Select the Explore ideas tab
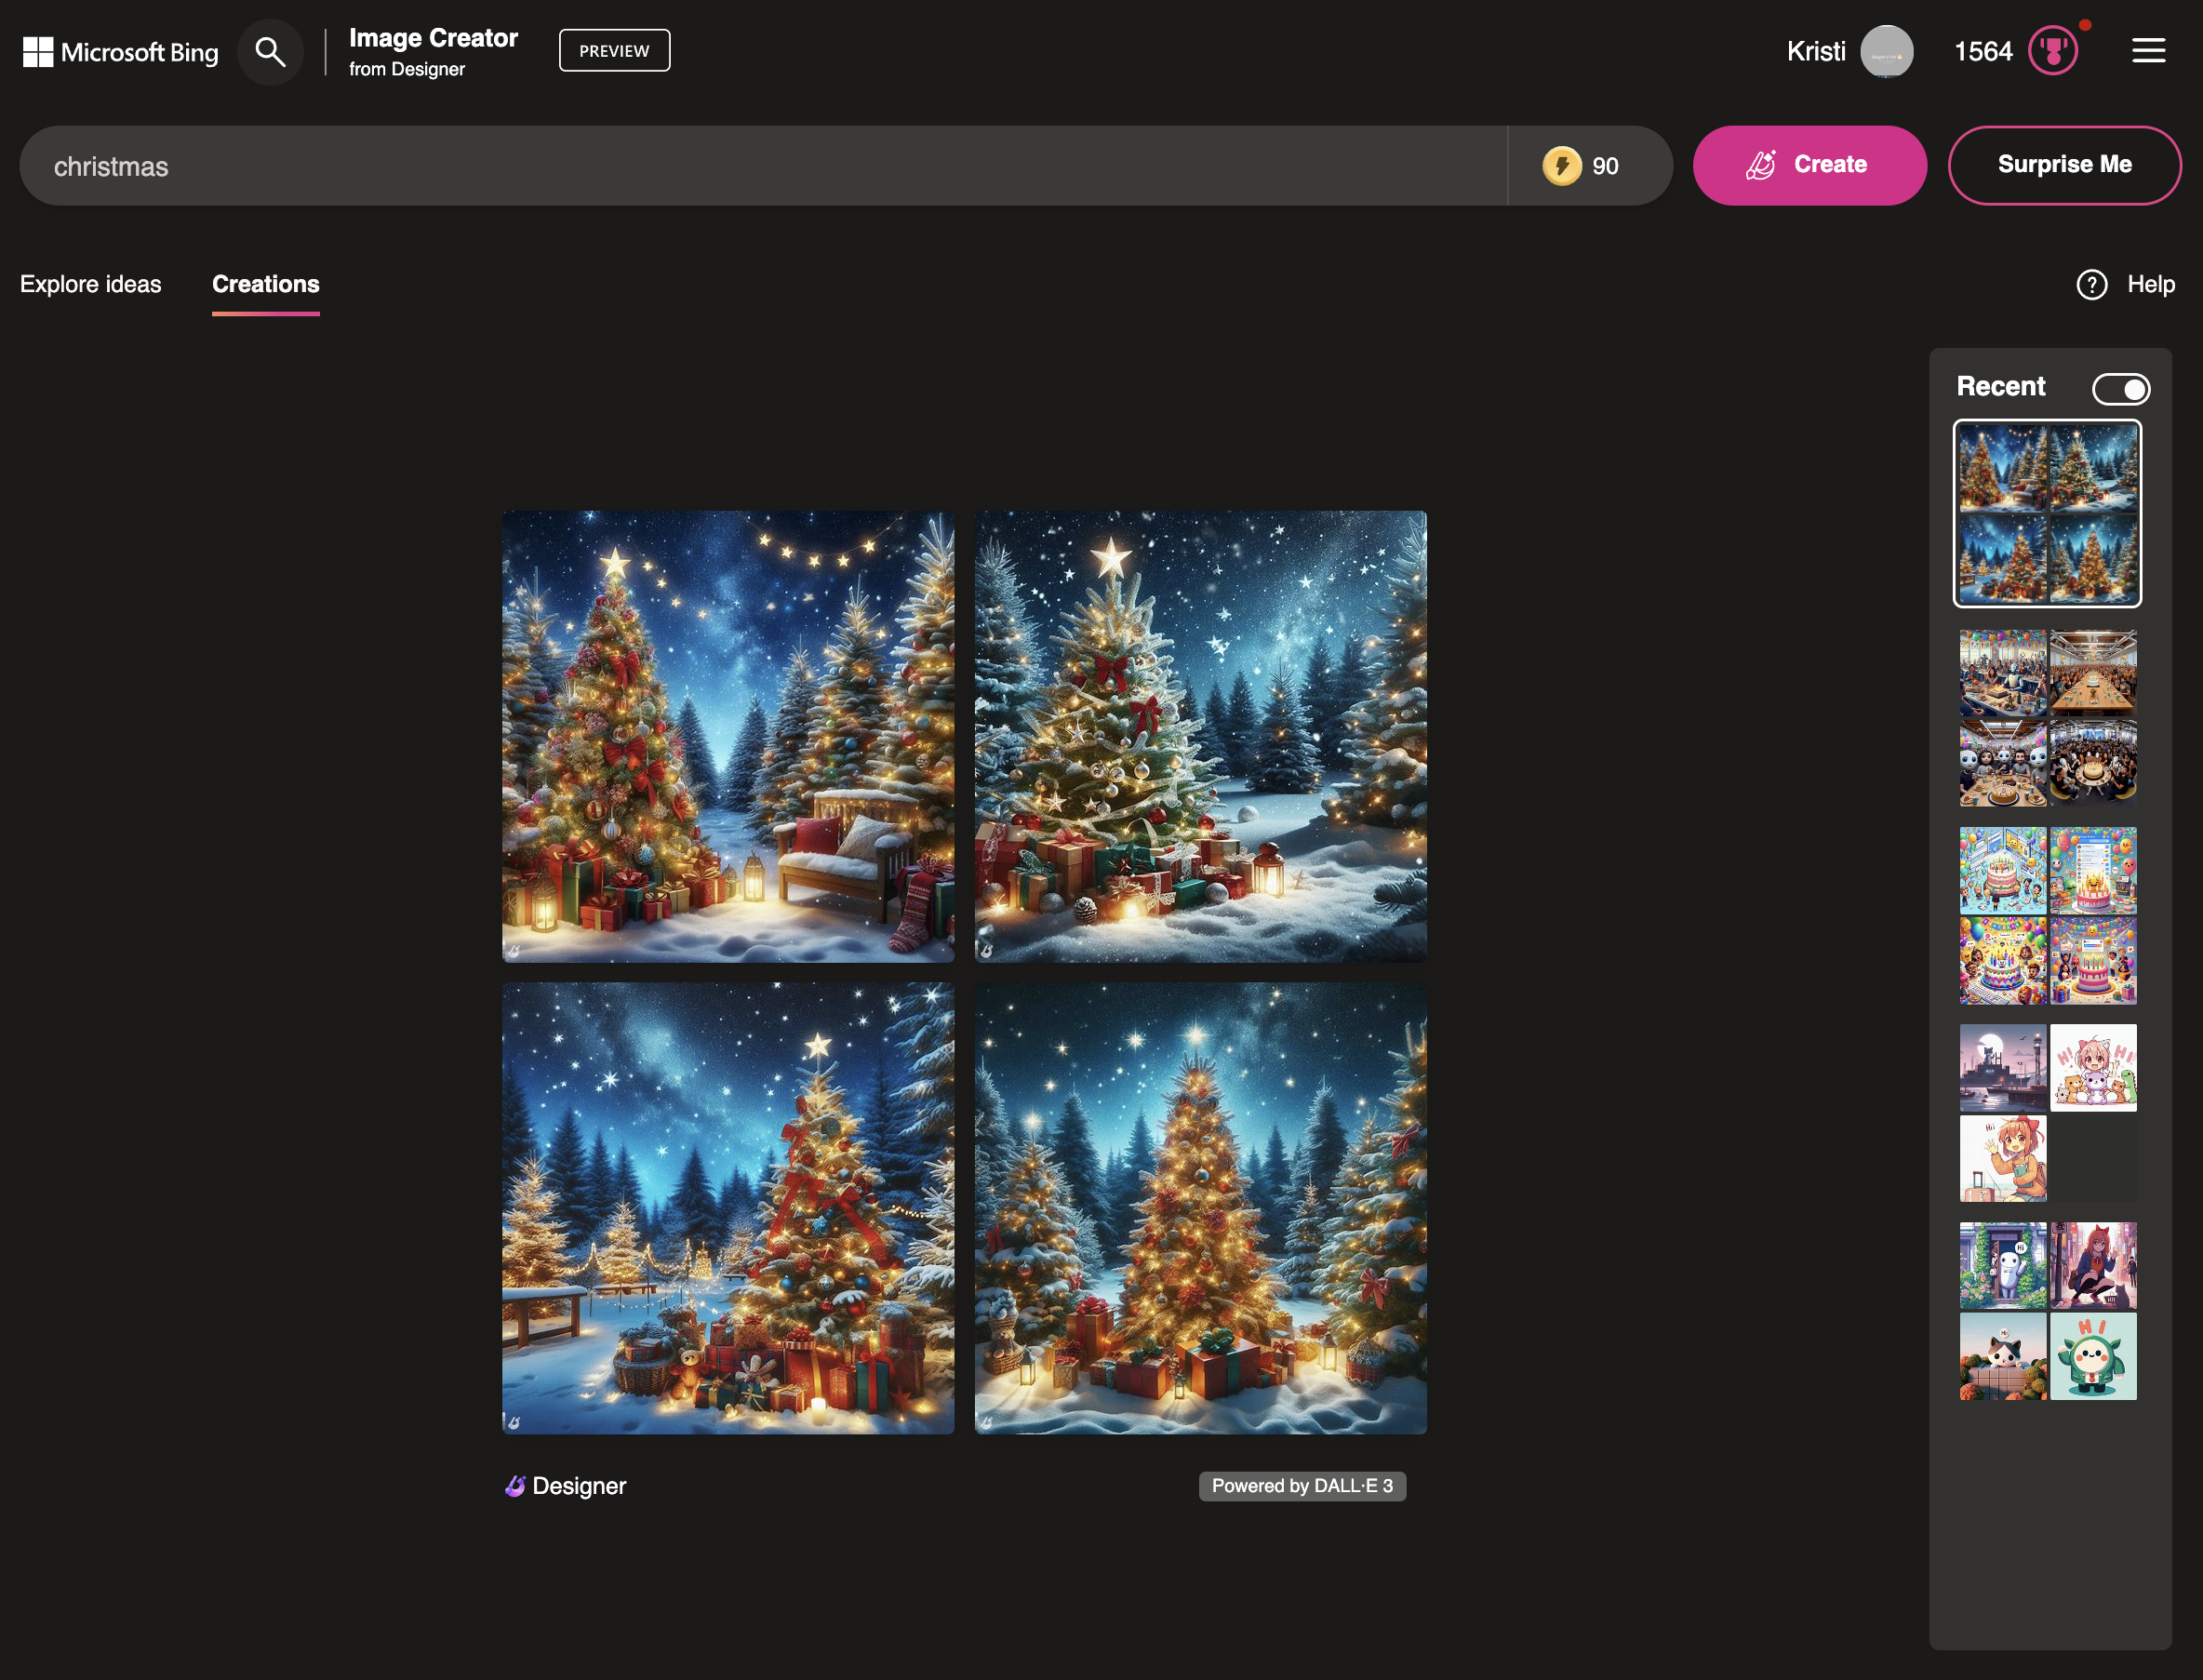Screen dimensions: 2203x1680 click(90, 284)
